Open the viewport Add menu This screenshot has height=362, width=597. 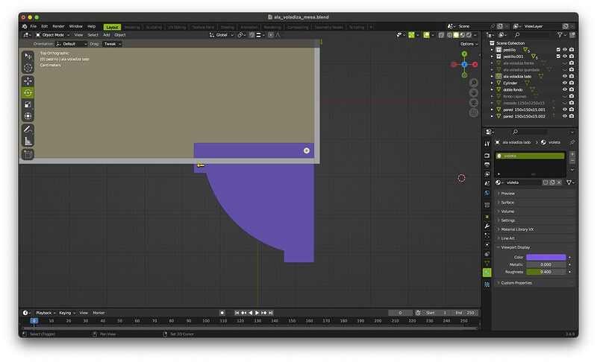106,35
